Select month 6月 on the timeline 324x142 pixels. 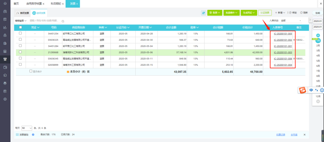point(318,66)
